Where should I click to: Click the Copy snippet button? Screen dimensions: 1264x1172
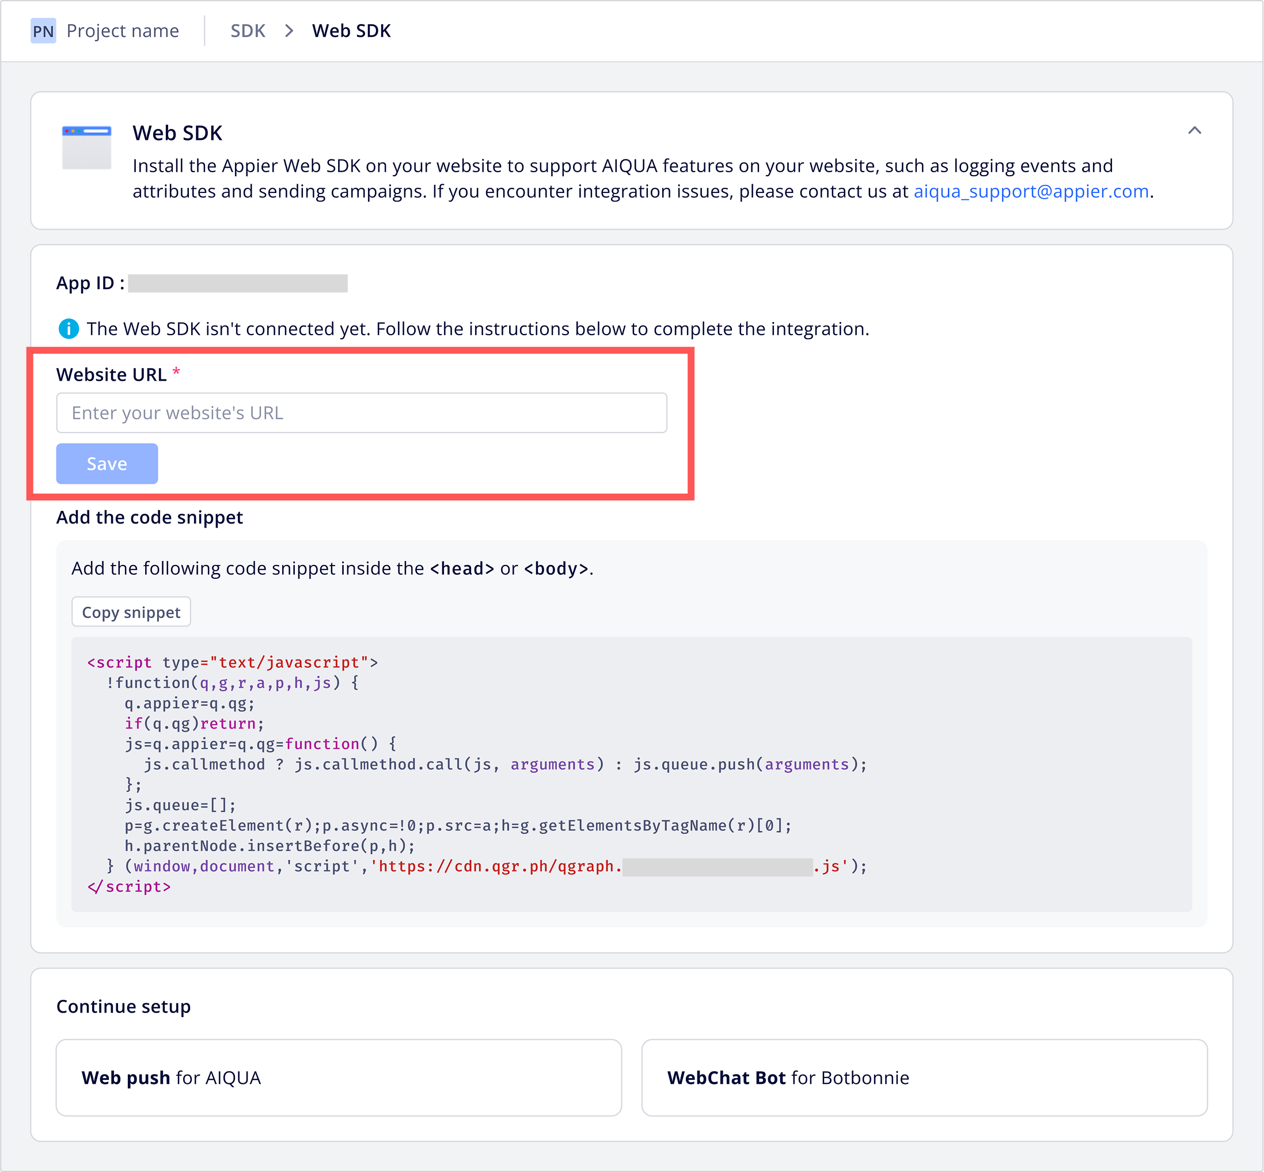point(131,612)
